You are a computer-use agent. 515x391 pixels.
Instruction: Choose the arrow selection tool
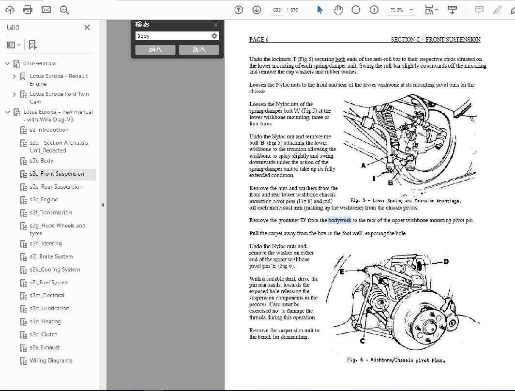(x=319, y=10)
